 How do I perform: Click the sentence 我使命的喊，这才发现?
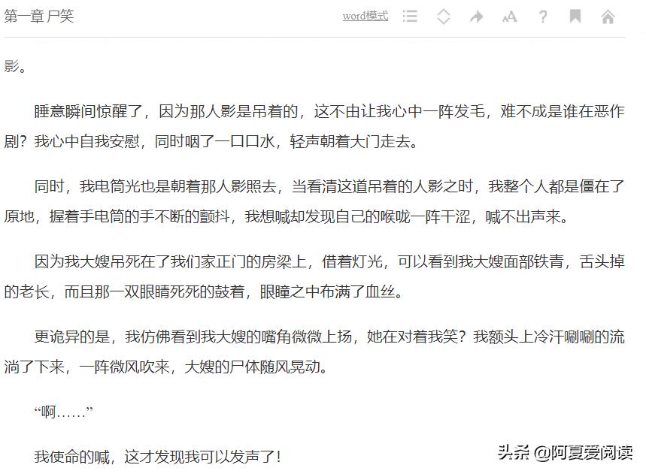coord(158,456)
